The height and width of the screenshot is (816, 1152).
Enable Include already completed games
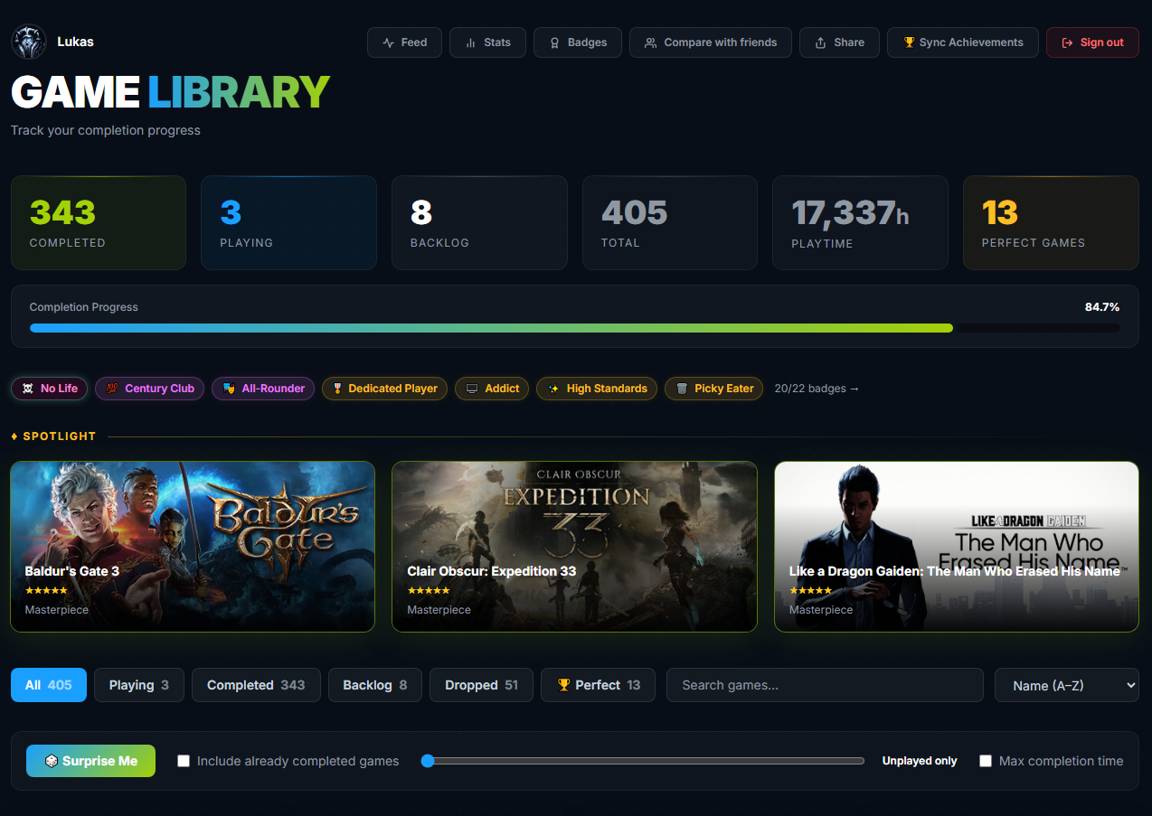[x=184, y=761]
